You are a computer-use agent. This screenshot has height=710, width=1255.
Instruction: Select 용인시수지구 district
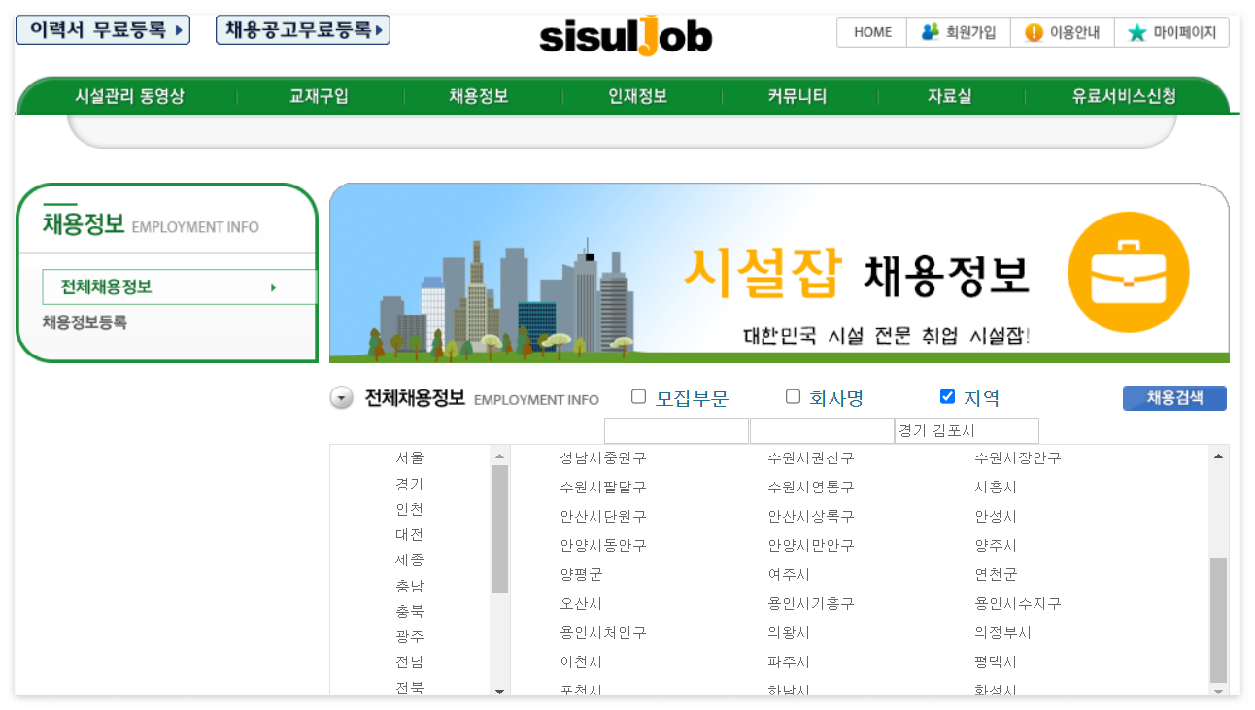pyautogui.click(x=1018, y=603)
